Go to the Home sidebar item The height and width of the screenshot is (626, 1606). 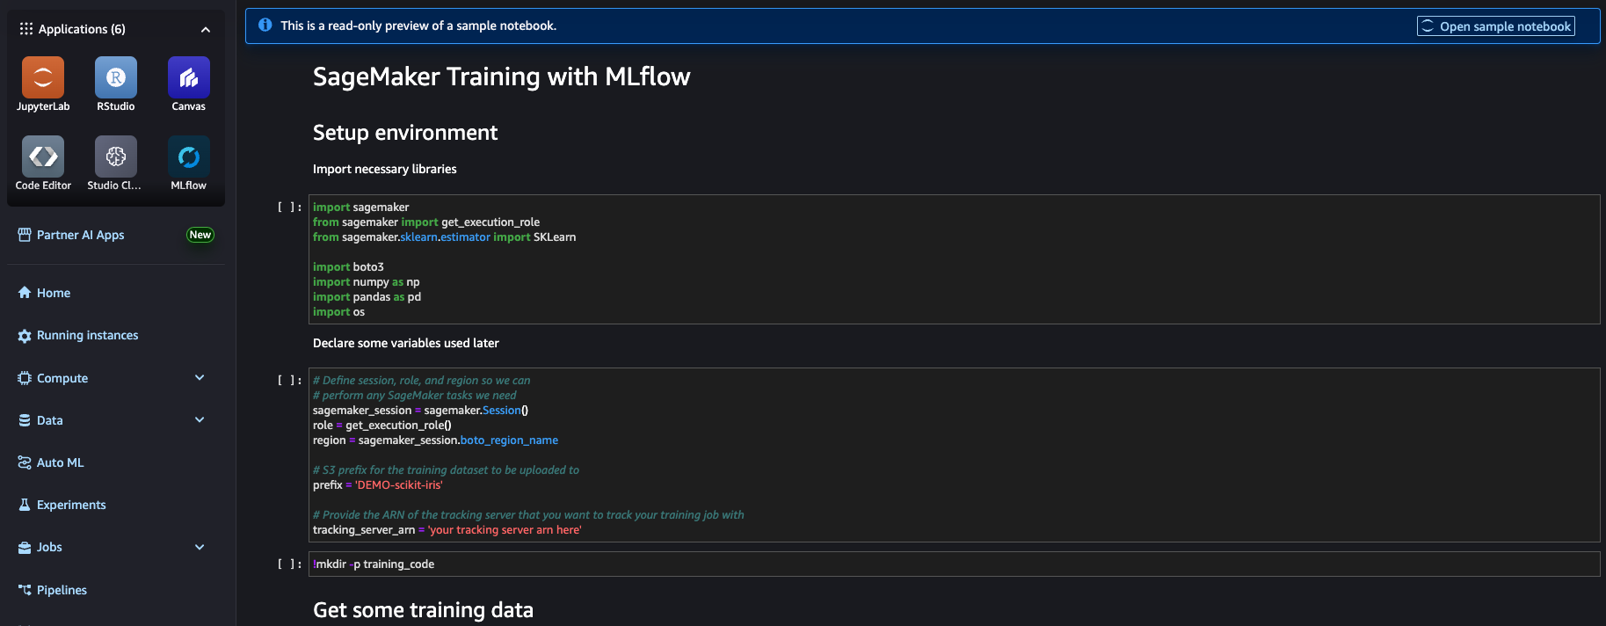coord(52,292)
